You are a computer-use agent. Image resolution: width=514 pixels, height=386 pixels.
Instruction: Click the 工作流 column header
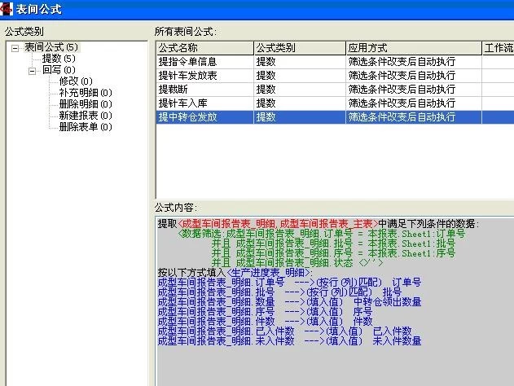(498, 47)
